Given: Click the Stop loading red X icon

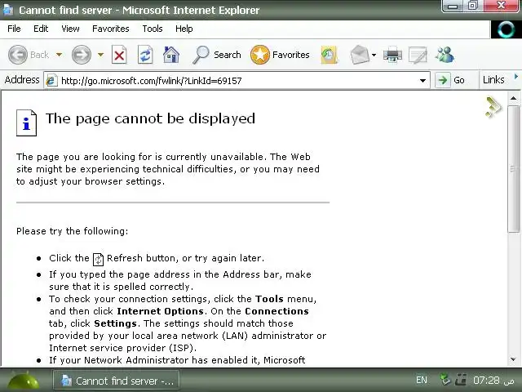Looking at the screenshot, I should 119,55.
